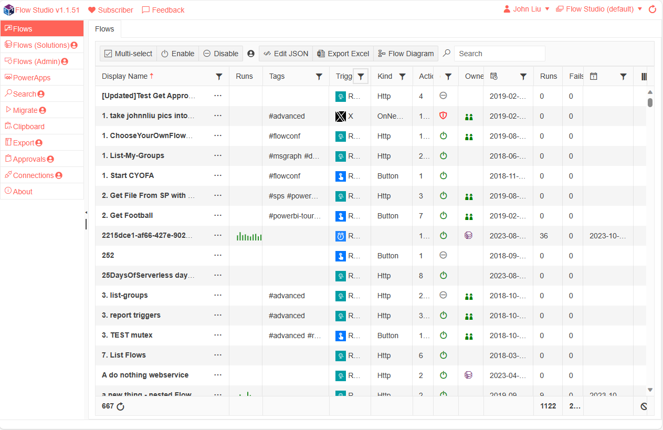Click the vertical scrollbar thumb in the grid
663x430 pixels.
coord(650,102)
